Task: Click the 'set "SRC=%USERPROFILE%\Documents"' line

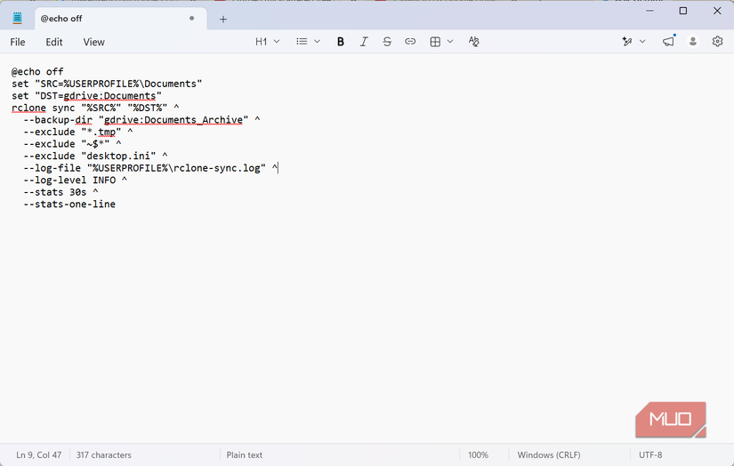Action: pos(107,84)
